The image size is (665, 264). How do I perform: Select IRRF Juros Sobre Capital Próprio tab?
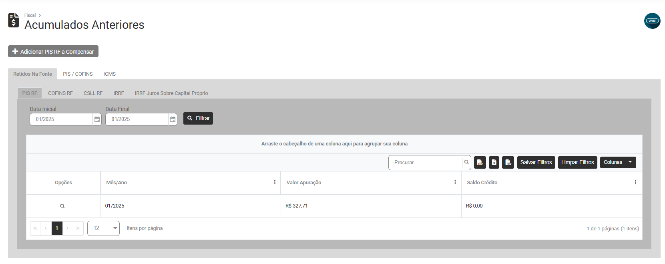pos(171,93)
